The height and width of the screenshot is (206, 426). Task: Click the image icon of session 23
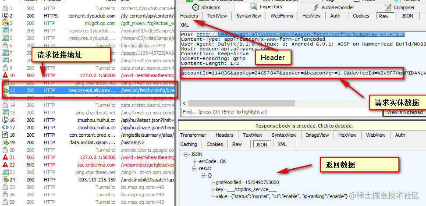pos(5,172)
